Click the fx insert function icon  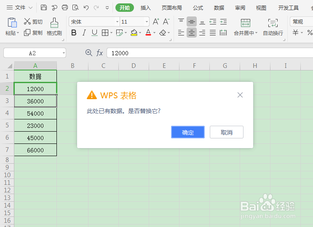tap(99, 53)
